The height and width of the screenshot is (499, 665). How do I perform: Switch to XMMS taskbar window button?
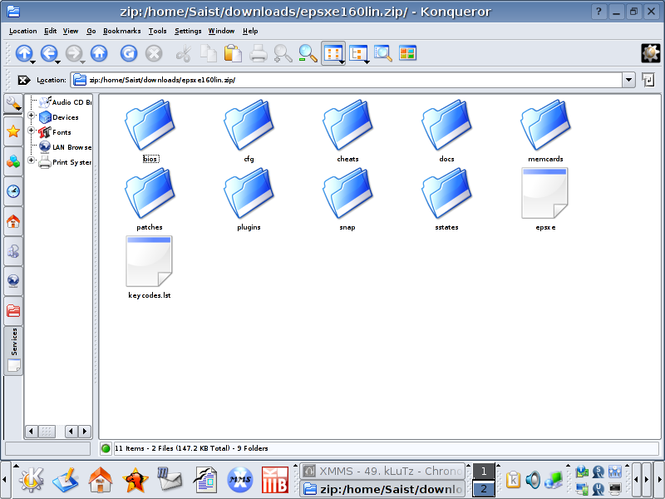pos(382,472)
